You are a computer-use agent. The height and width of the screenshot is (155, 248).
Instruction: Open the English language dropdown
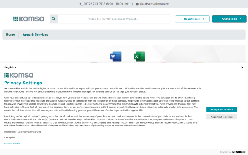click(x=10, y=67)
